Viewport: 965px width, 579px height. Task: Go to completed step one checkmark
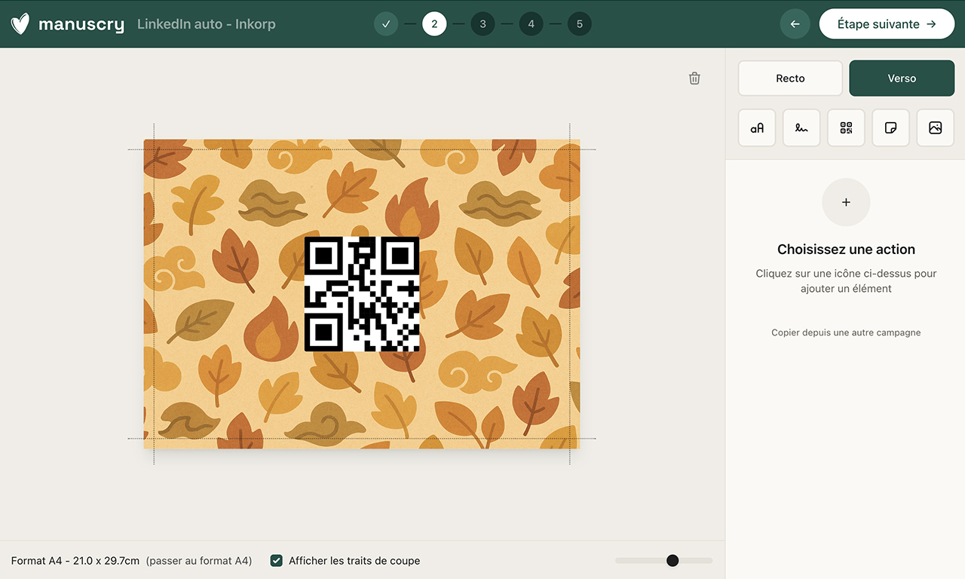[x=386, y=24]
